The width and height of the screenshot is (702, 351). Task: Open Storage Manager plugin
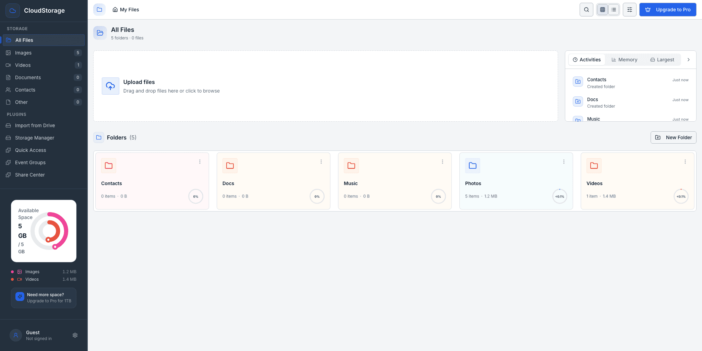(44, 138)
